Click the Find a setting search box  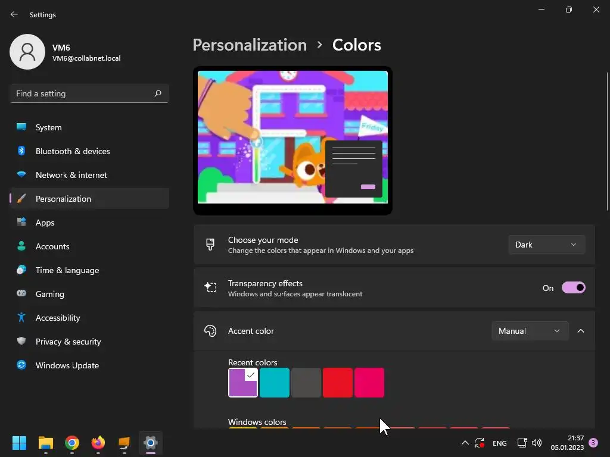click(x=89, y=93)
